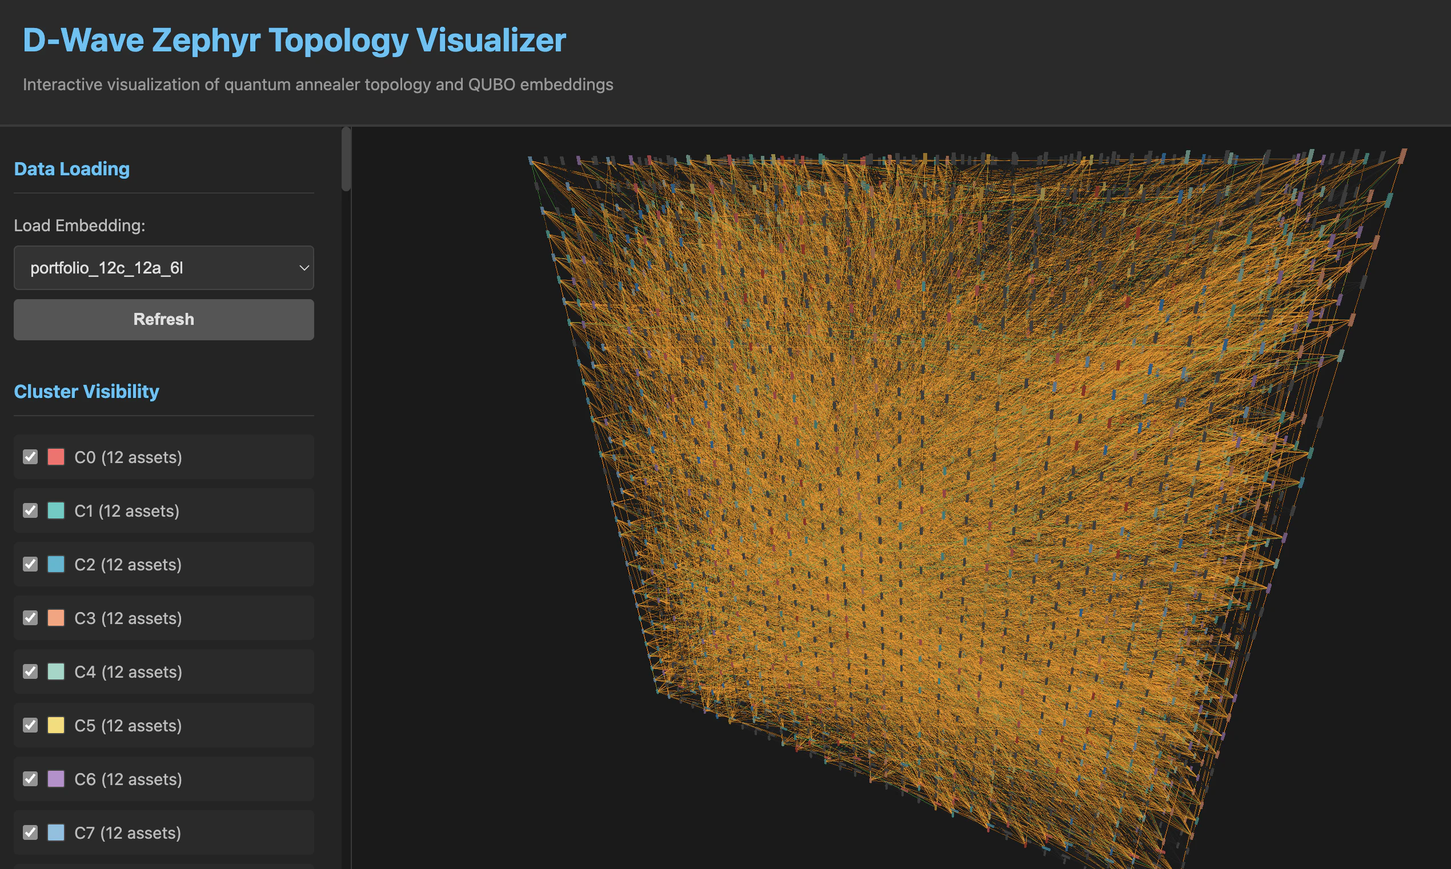Screen dimensions: 1451x869
Task: Click the purple C6 color swatch
Action: point(55,779)
